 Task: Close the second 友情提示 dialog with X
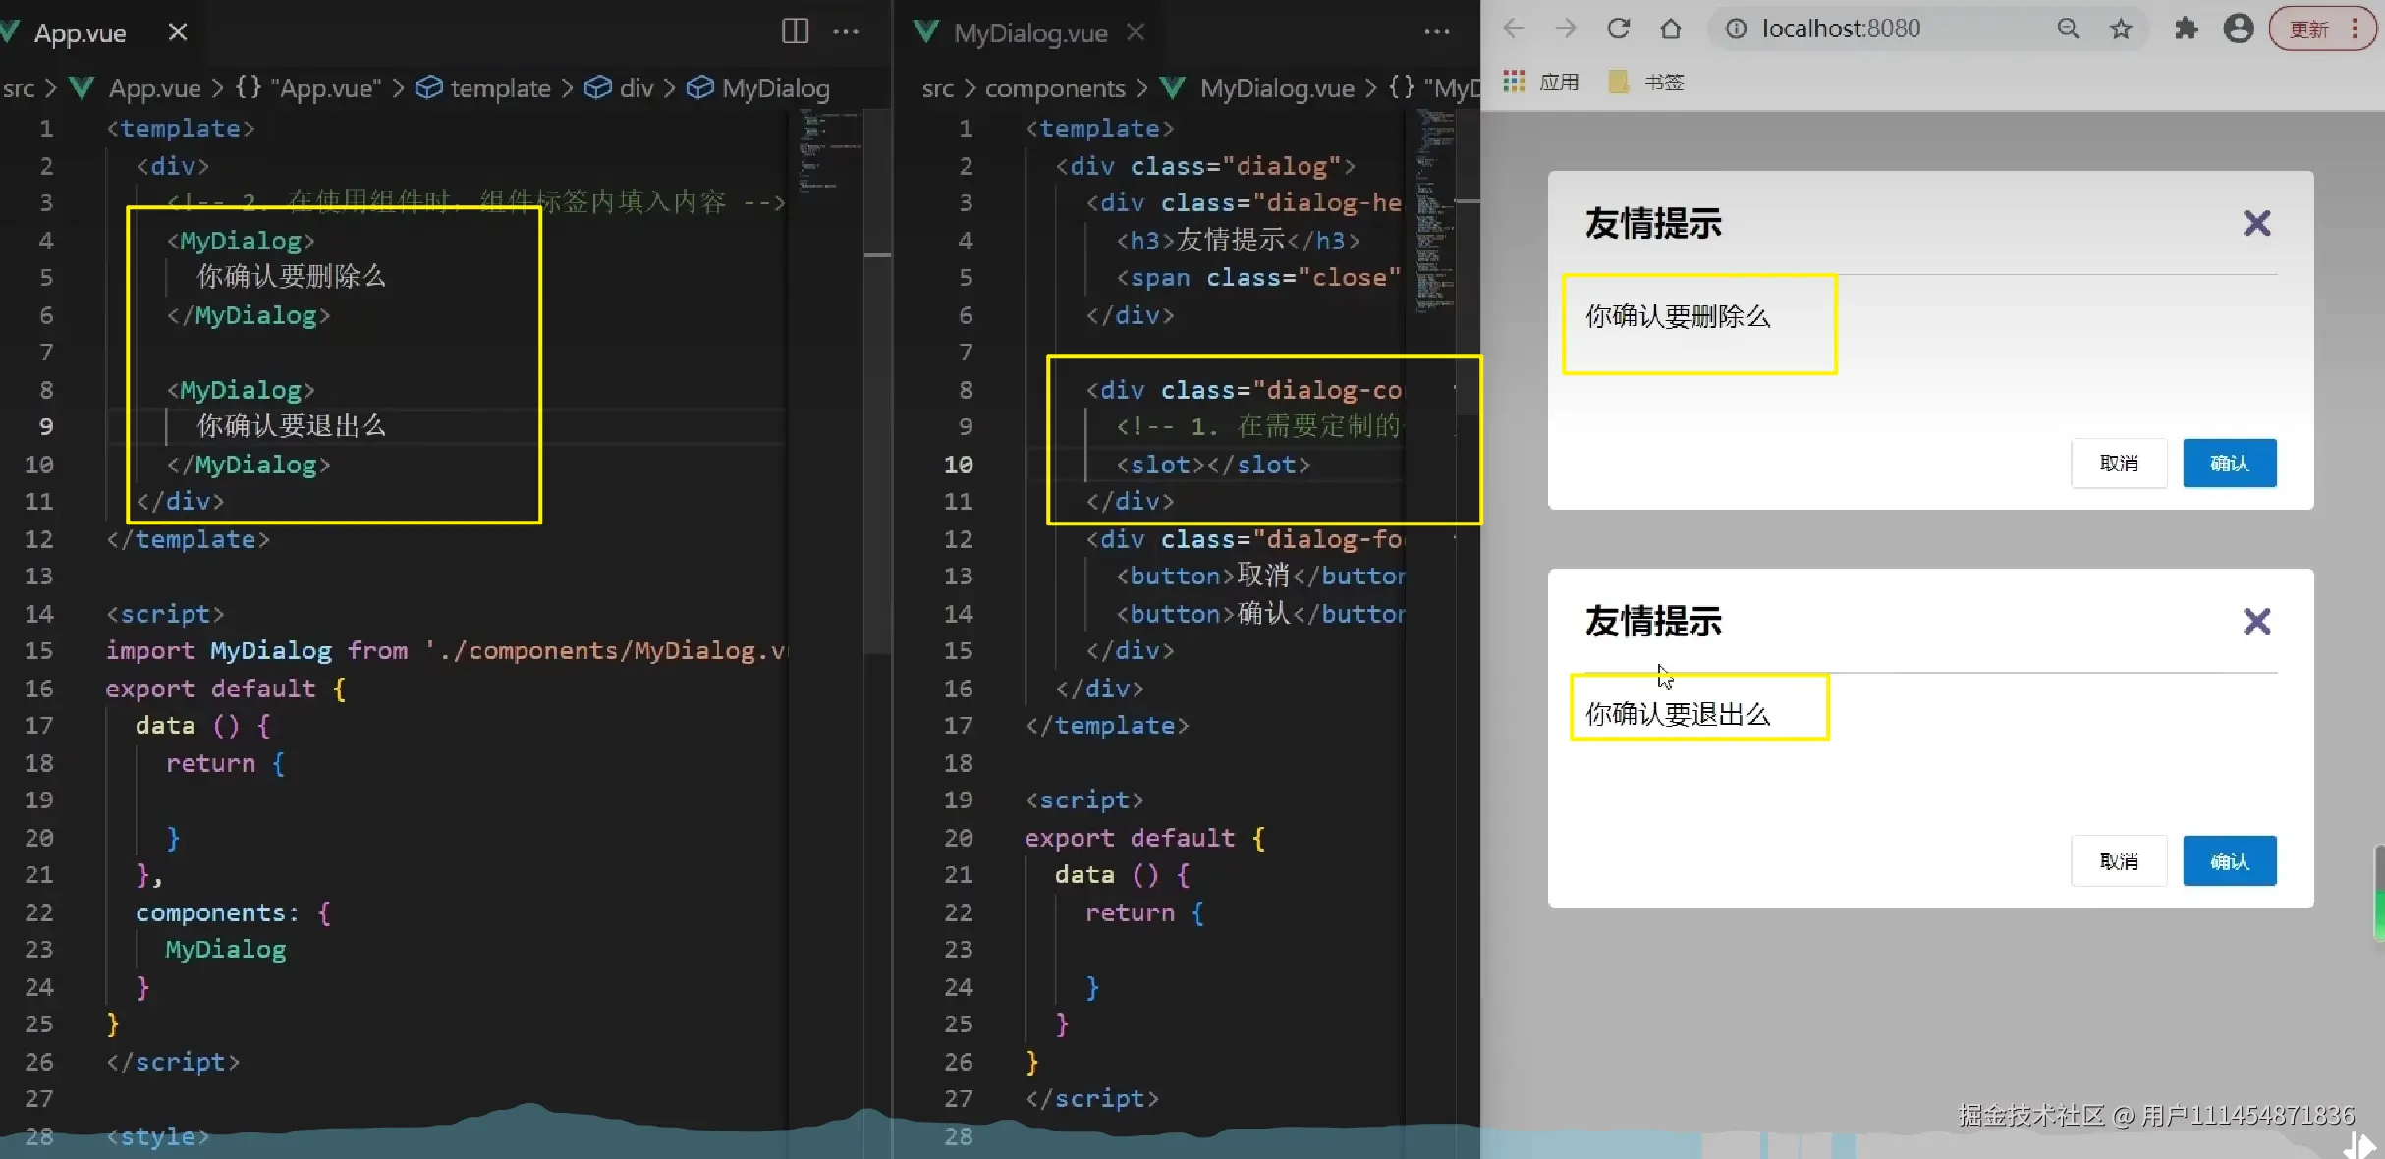[2256, 621]
